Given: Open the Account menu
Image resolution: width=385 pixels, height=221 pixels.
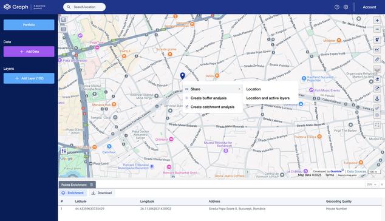Looking at the screenshot, I should click(369, 7).
